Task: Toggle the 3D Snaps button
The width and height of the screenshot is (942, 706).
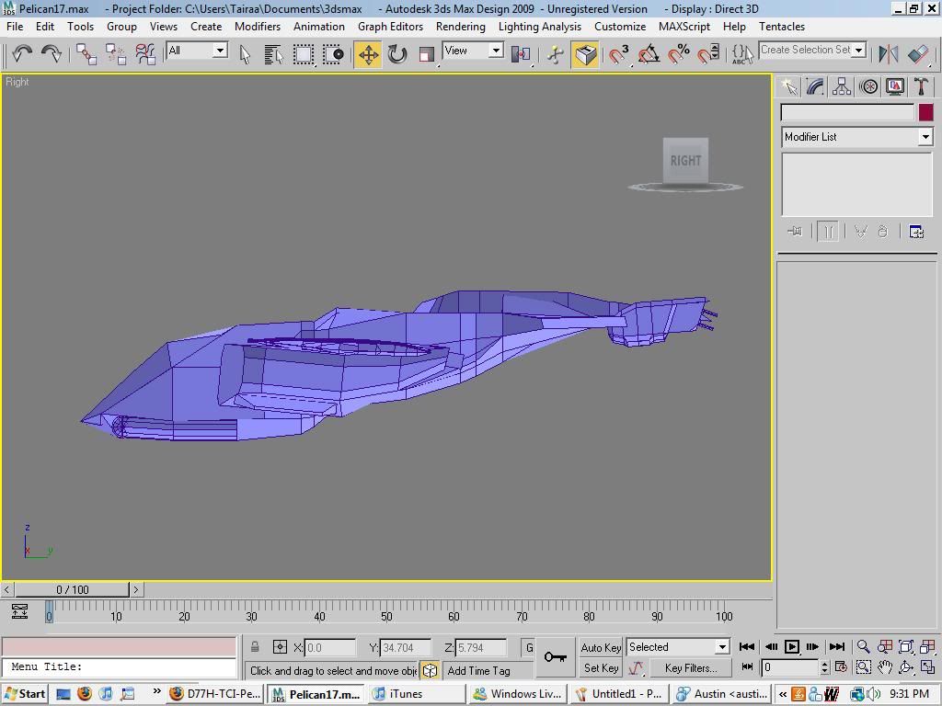Action: pos(618,54)
